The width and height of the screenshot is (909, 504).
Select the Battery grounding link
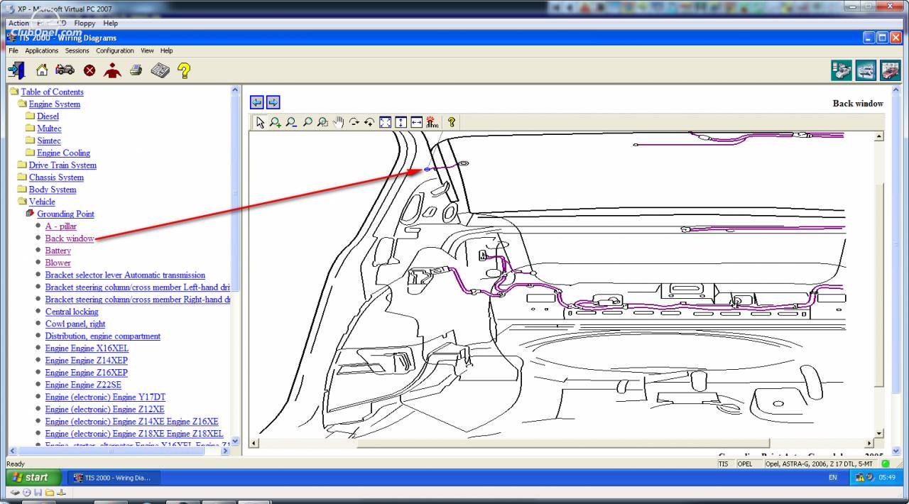coord(58,251)
